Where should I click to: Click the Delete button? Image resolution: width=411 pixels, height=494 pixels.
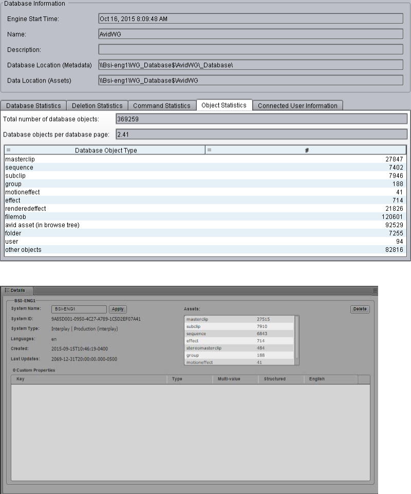360,309
